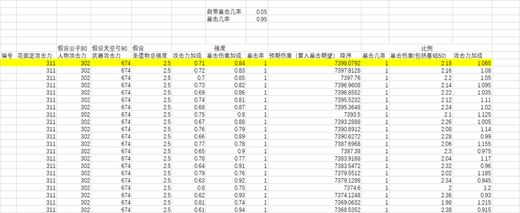Click the highlighted cell 1.065
Viewport: 520px width, 213px height.
tap(472, 63)
